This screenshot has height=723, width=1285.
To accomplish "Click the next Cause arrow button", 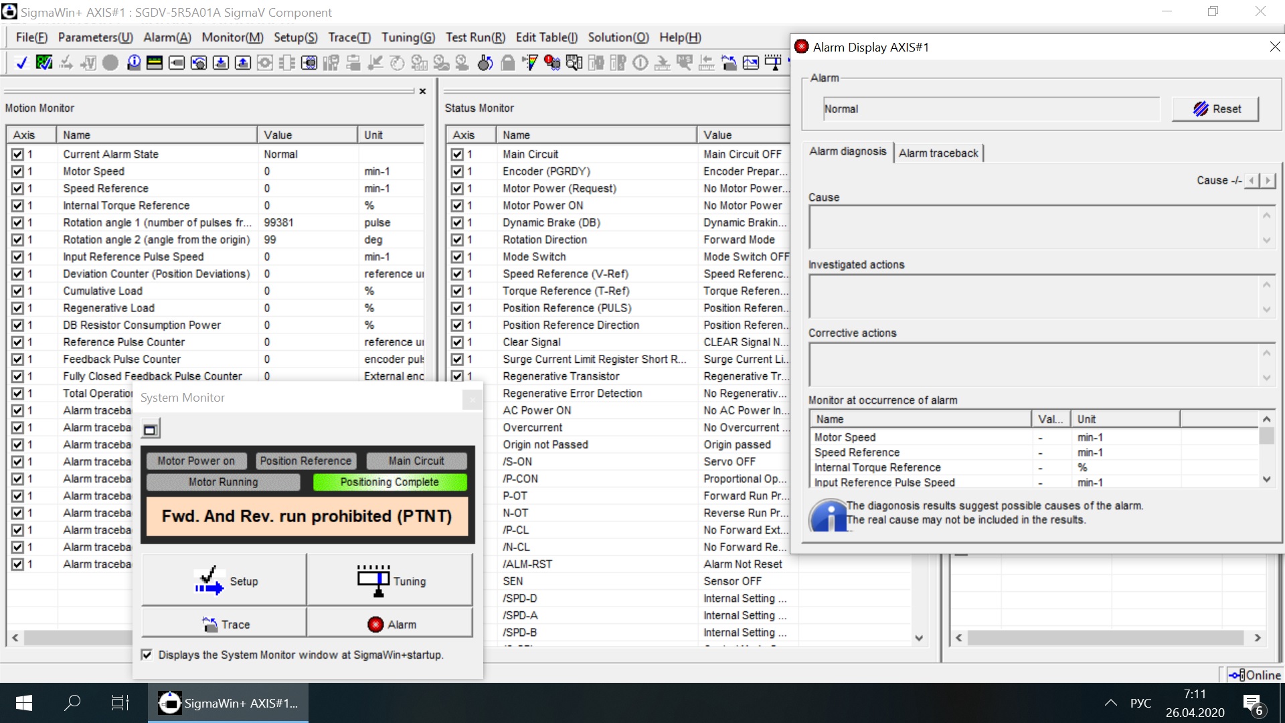I will 1268,180.
